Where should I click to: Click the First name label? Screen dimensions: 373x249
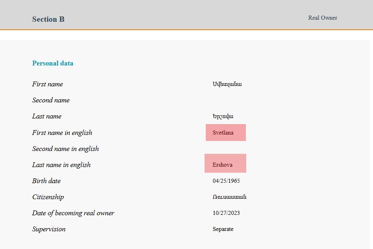tap(48, 84)
